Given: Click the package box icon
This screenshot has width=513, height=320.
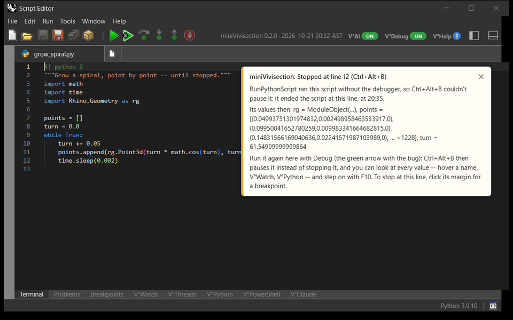Looking at the screenshot, I should coord(88,35).
